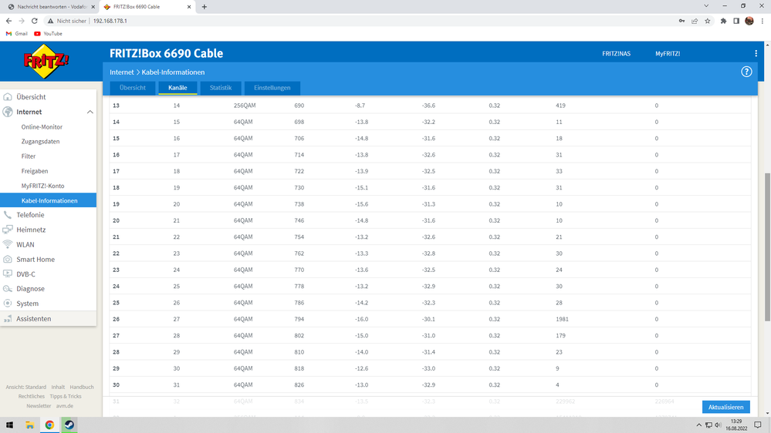Viewport: 771px width, 433px height.
Task: Open Windows Start menu
Action: pyautogui.click(x=9, y=425)
